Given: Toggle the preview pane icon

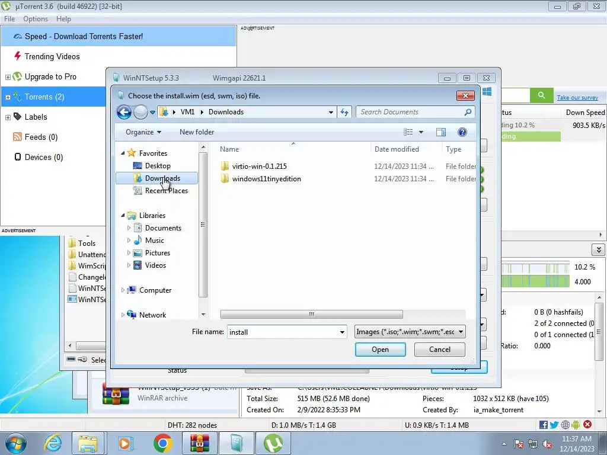Looking at the screenshot, I should (441, 132).
